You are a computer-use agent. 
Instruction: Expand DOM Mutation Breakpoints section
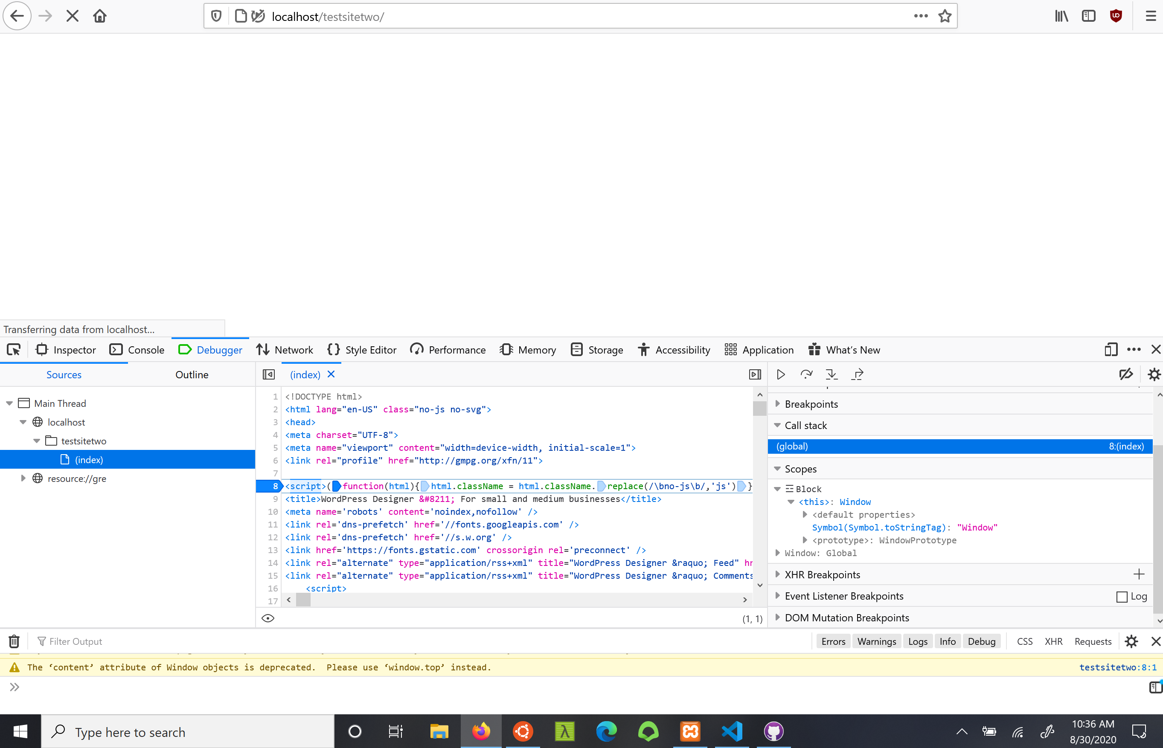(x=846, y=618)
